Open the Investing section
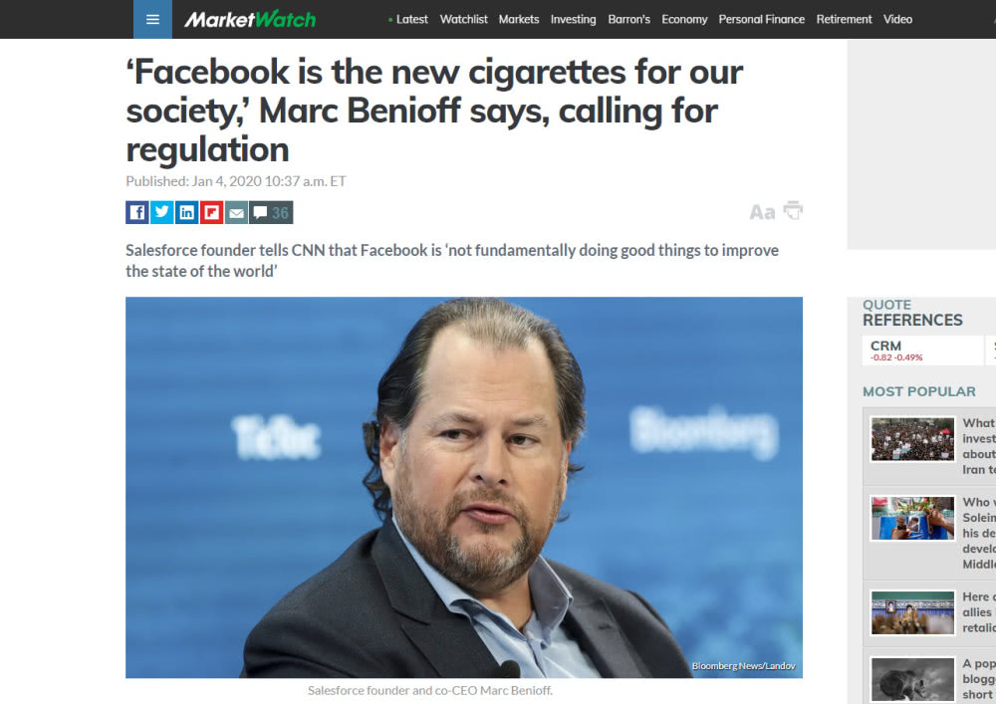This screenshot has height=704, width=996. [x=574, y=20]
